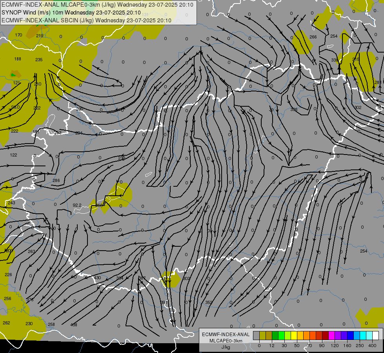Select the purple legend swatch

pyautogui.click(x=338, y=336)
